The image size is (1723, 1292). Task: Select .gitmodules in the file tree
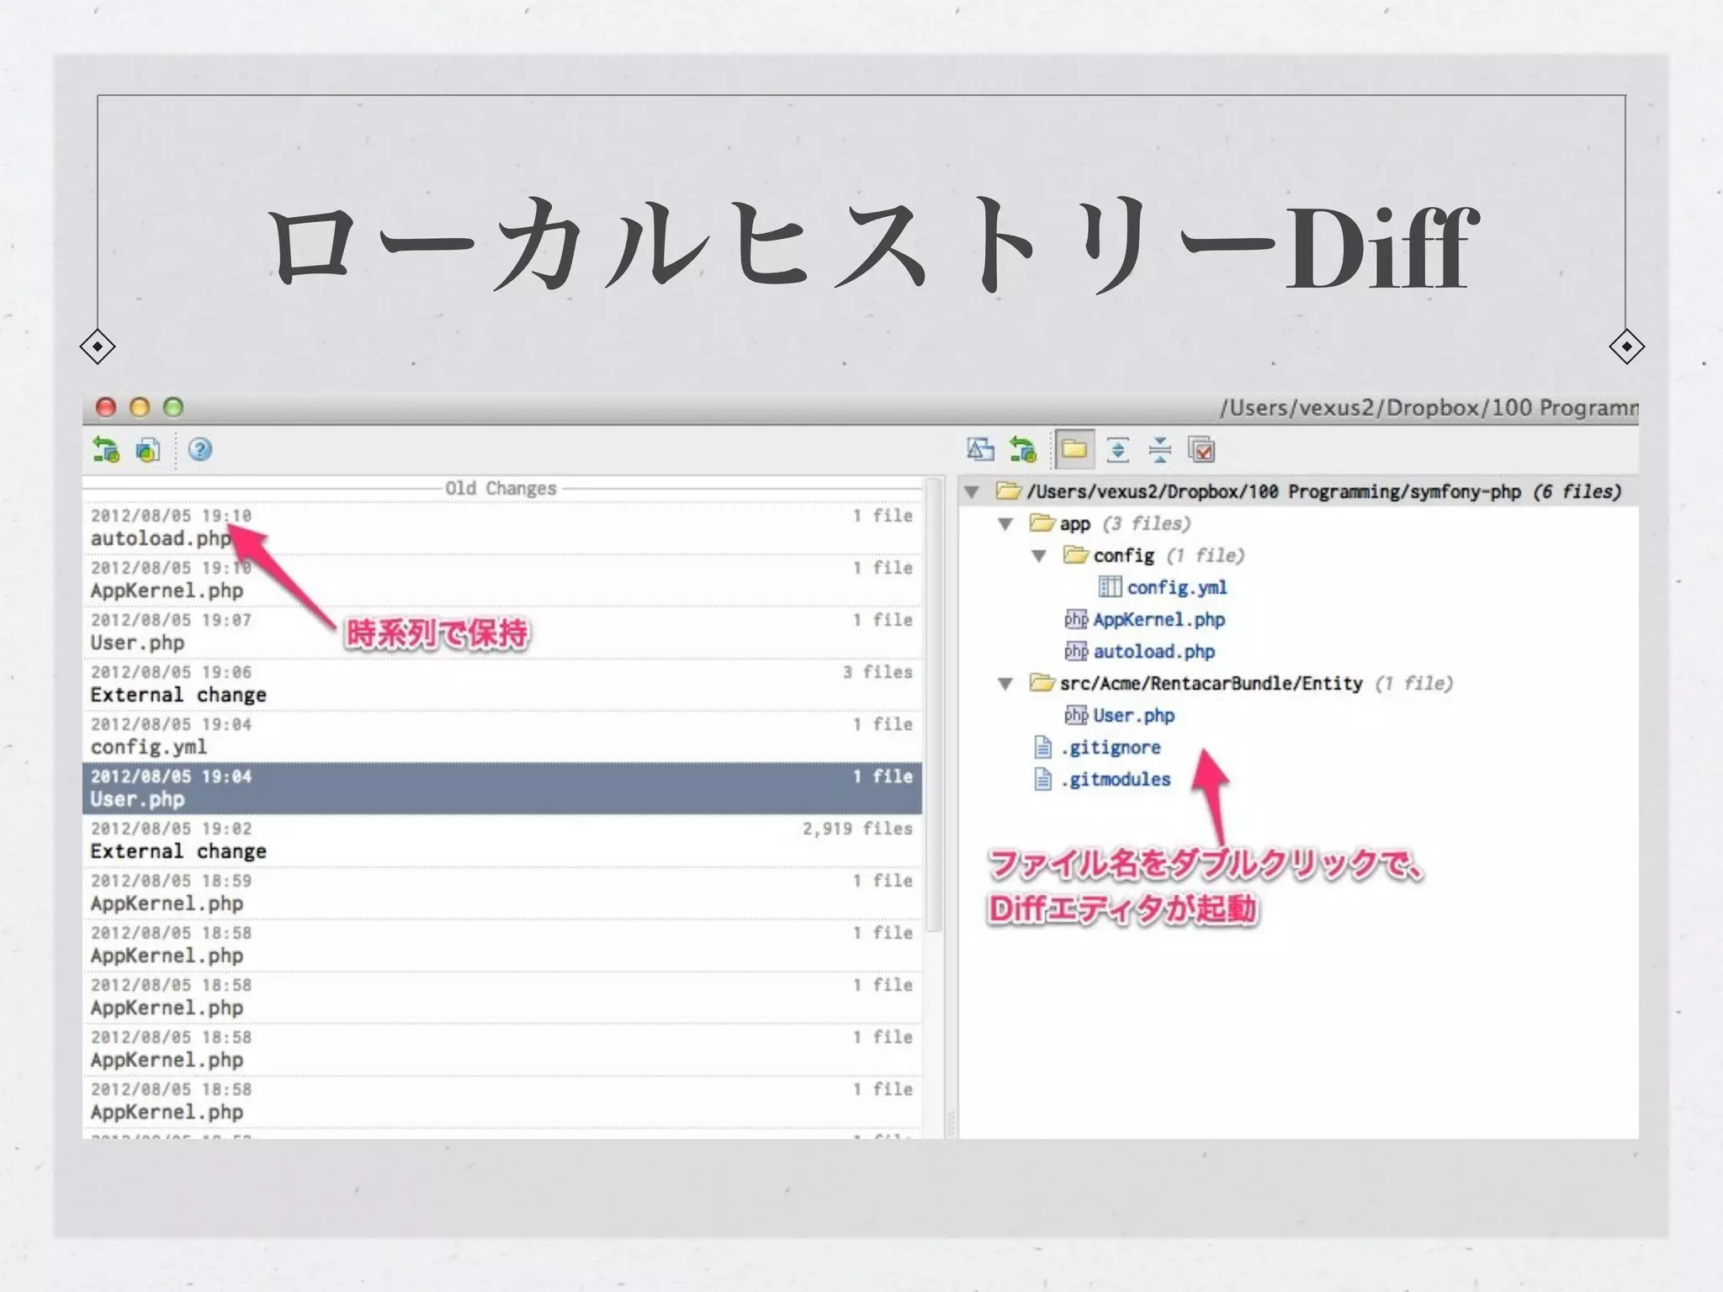click(x=1116, y=780)
